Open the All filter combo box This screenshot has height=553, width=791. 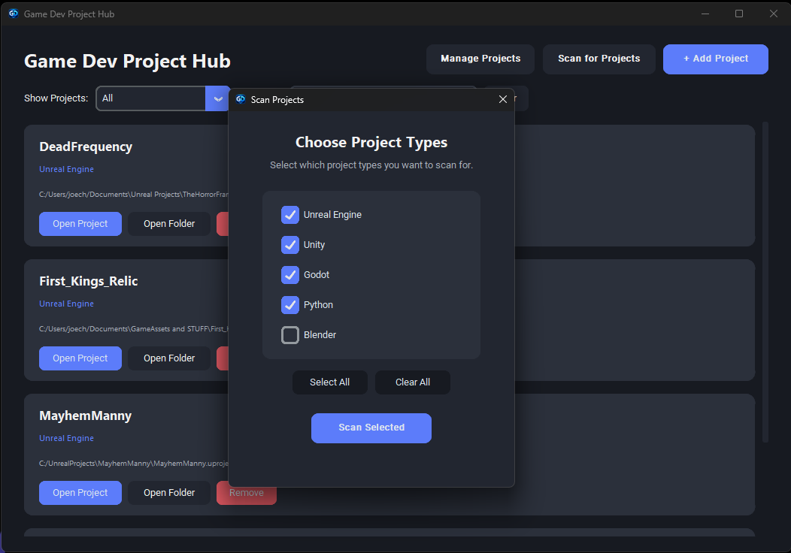click(163, 98)
